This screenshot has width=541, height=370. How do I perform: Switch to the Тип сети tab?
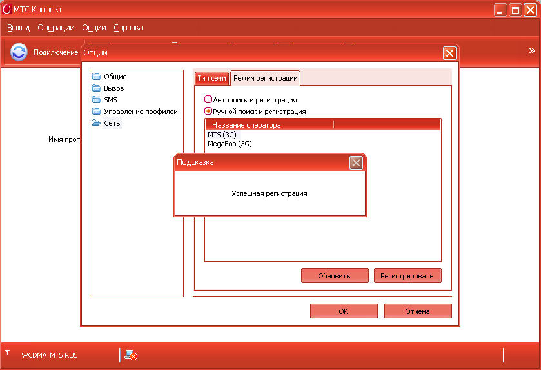[x=211, y=78]
